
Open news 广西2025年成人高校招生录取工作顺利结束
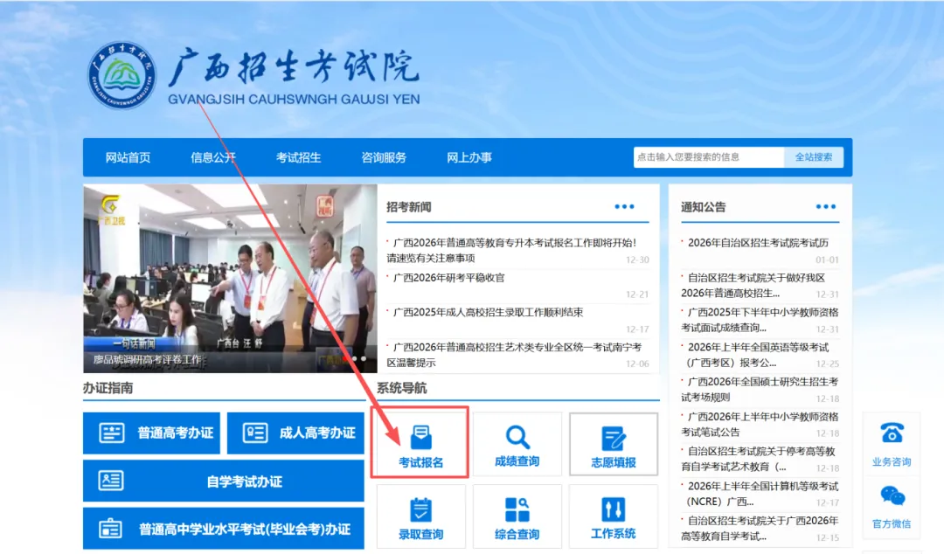488,312
